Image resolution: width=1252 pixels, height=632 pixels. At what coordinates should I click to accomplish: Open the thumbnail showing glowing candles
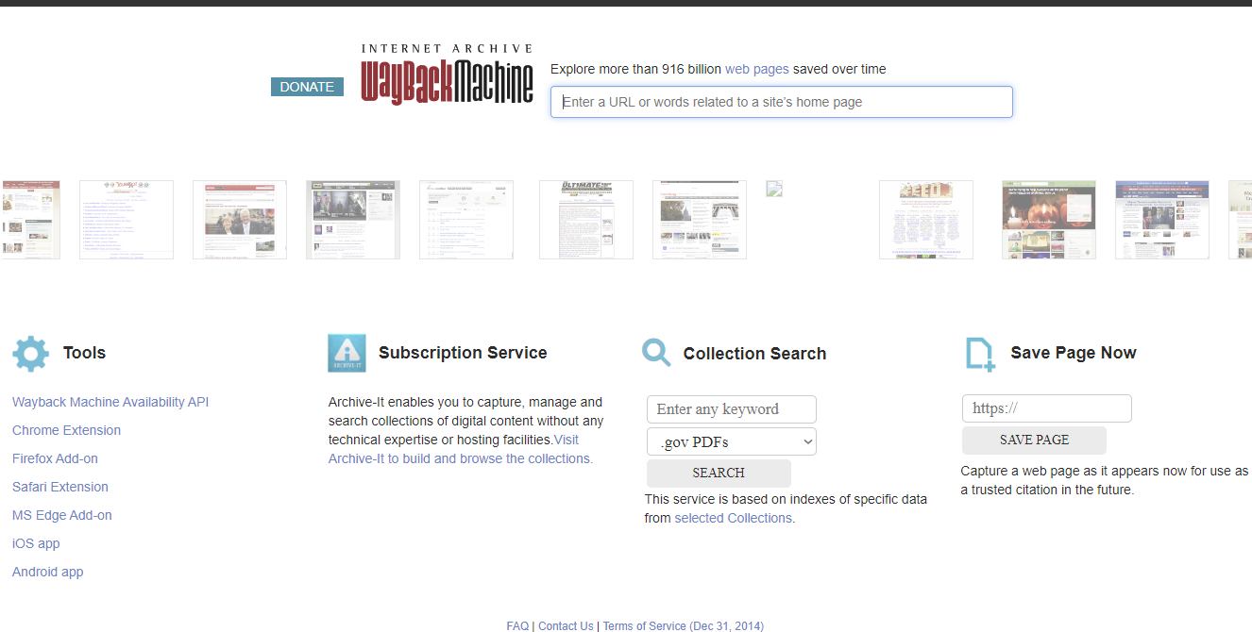tap(1049, 220)
